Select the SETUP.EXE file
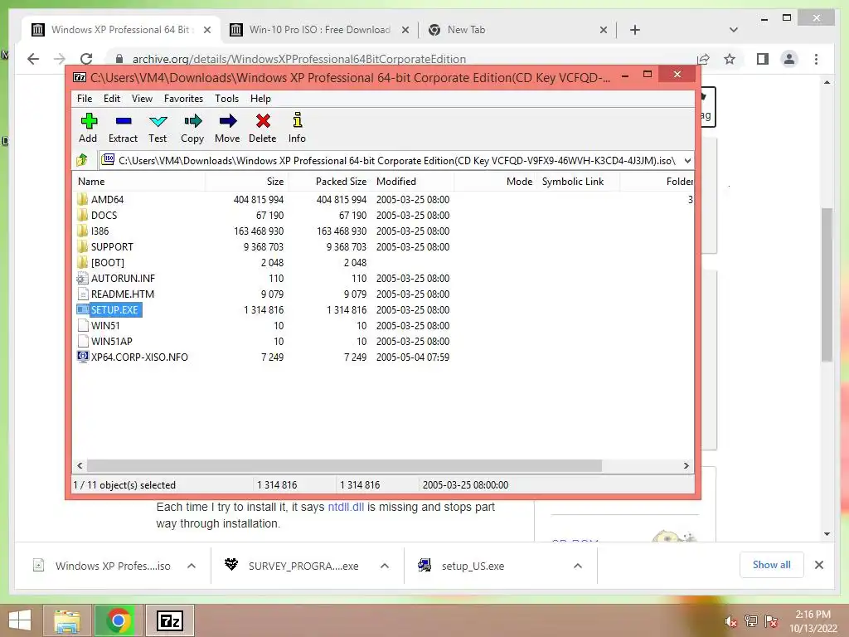 coord(114,310)
